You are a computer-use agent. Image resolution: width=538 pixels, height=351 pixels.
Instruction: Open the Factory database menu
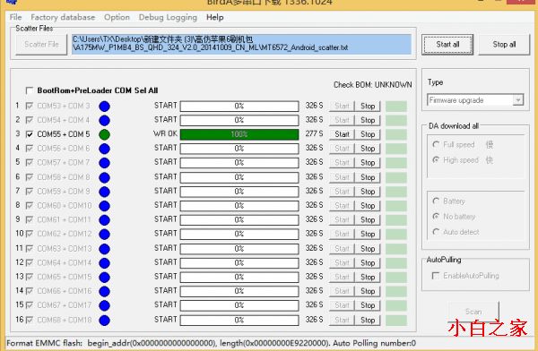tap(63, 17)
